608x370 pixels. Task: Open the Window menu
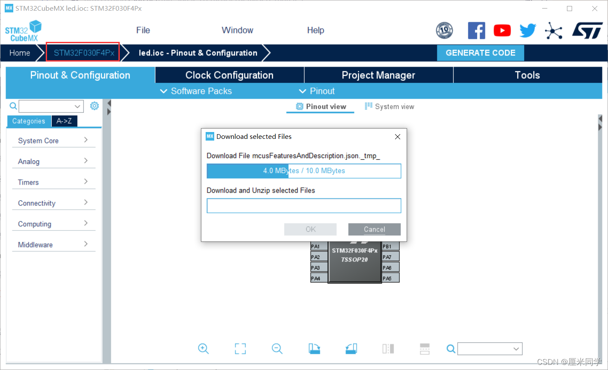click(x=237, y=30)
